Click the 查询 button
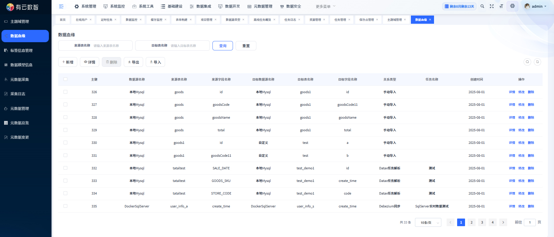The height and width of the screenshot is (237, 554). 222,46
